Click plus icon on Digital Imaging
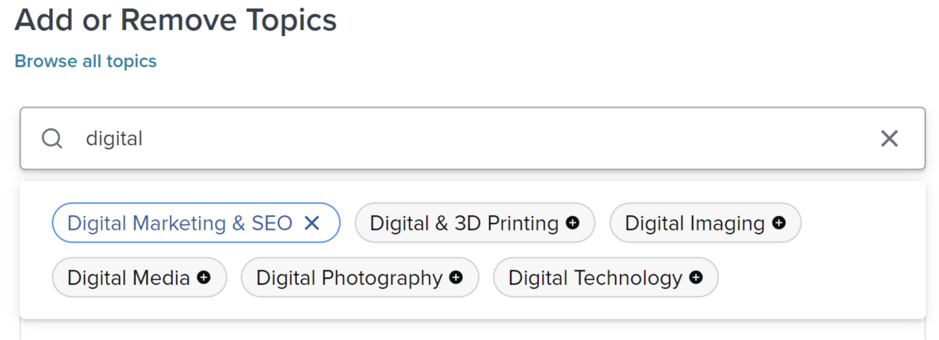 779,223
